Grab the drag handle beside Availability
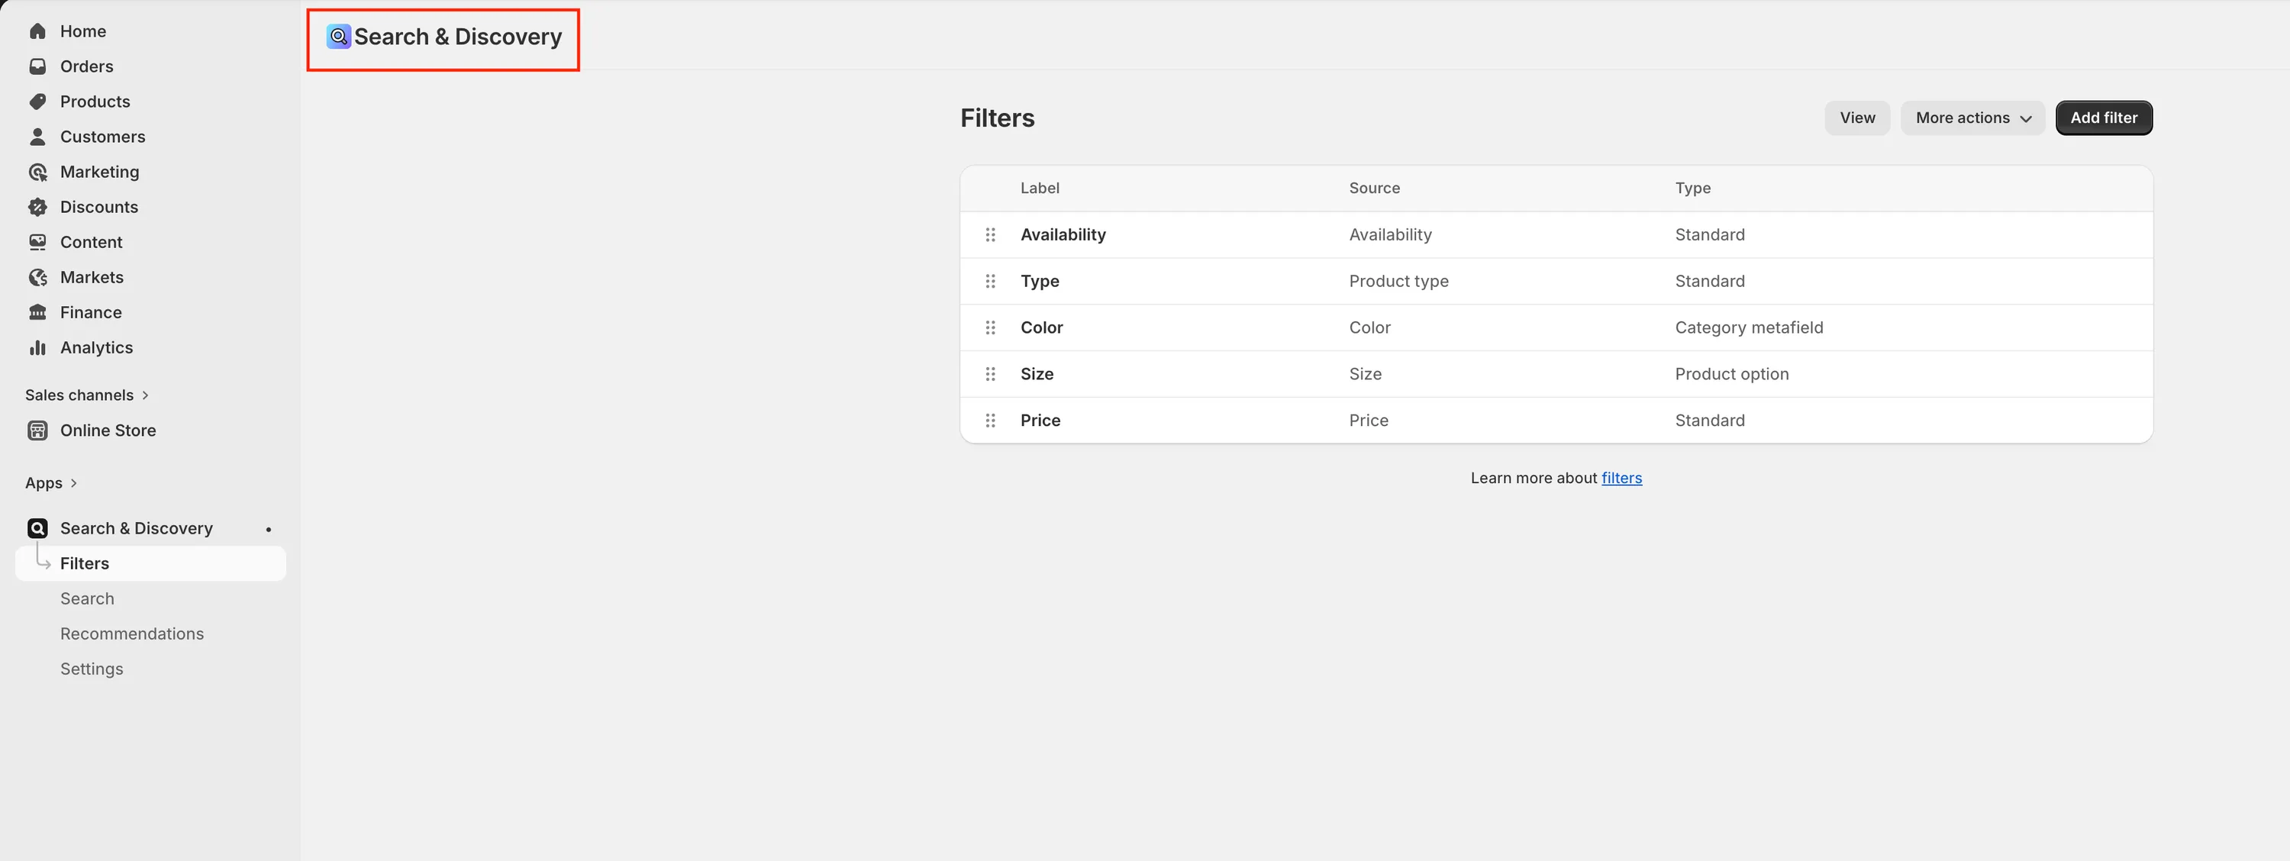The height and width of the screenshot is (861, 2290). coord(990,234)
